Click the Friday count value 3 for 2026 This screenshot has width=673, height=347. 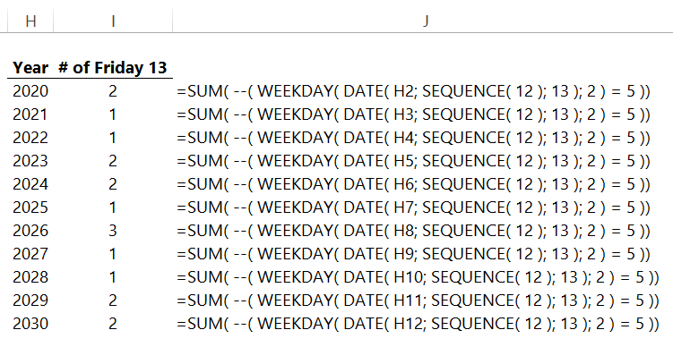pyautogui.click(x=113, y=231)
